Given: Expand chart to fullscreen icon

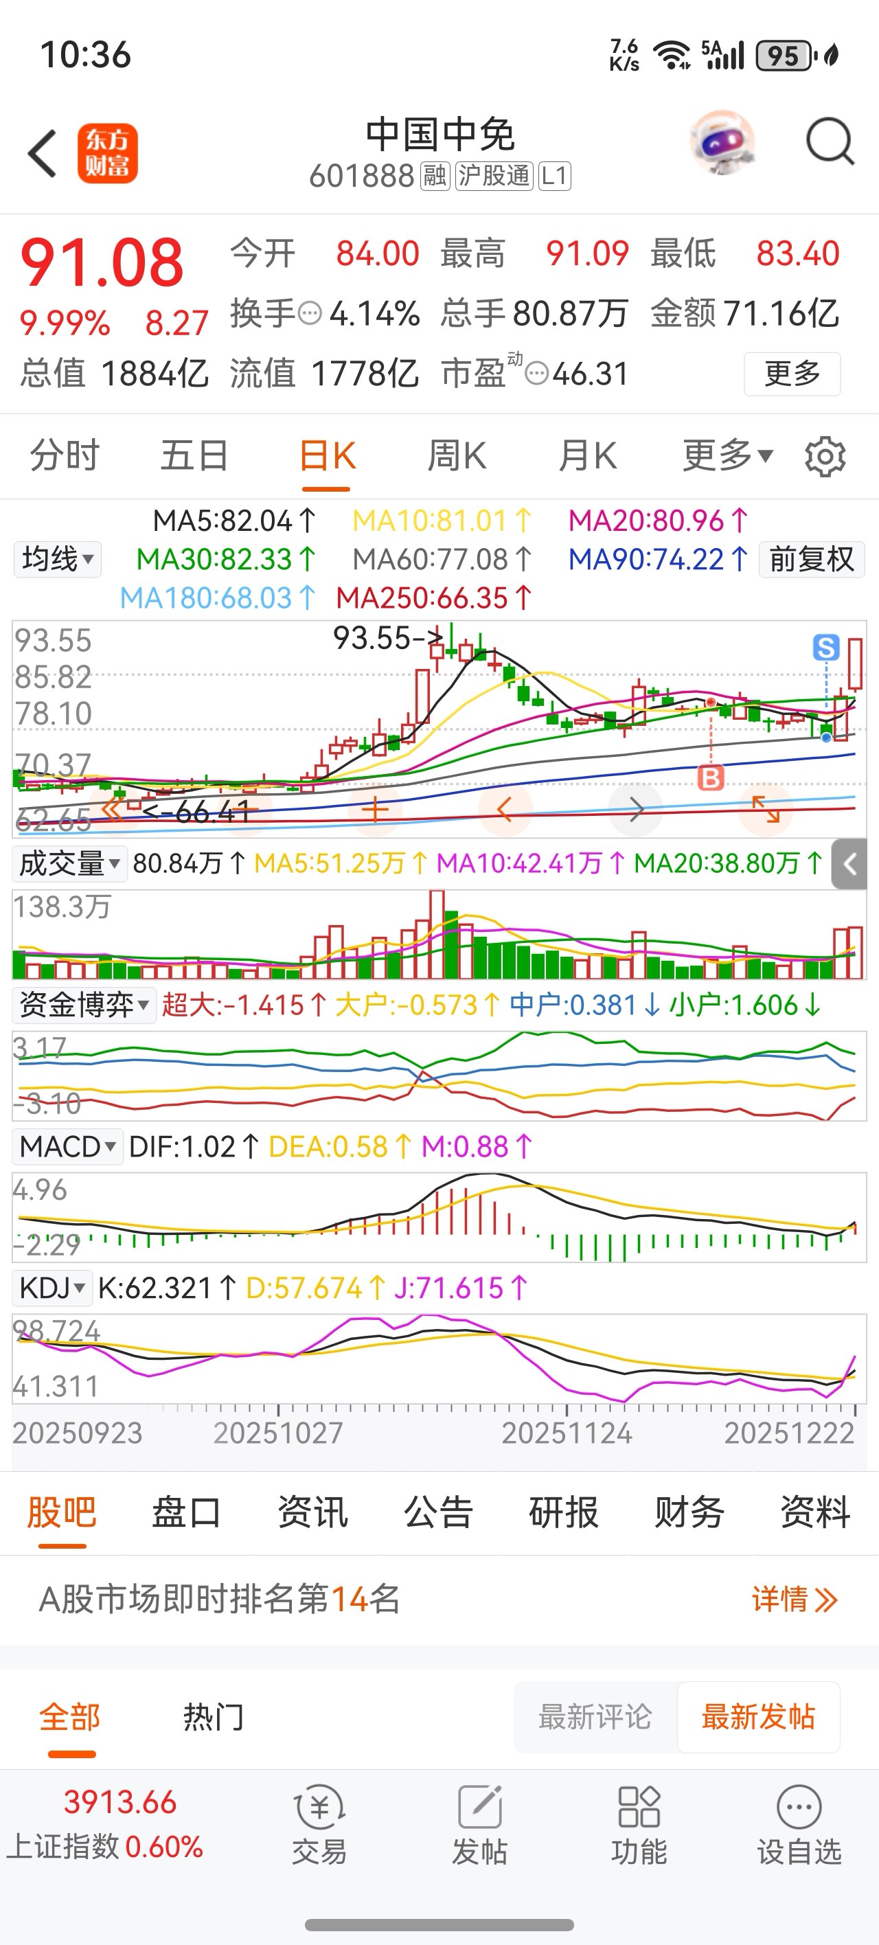Looking at the screenshot, I should 766,810.
